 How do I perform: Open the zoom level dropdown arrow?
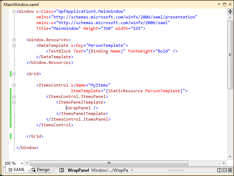(22, 163)
